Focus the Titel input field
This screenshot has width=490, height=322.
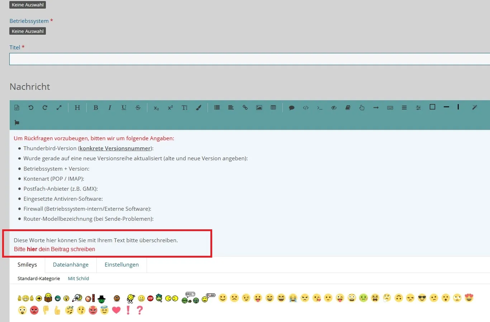click(249, 59)
